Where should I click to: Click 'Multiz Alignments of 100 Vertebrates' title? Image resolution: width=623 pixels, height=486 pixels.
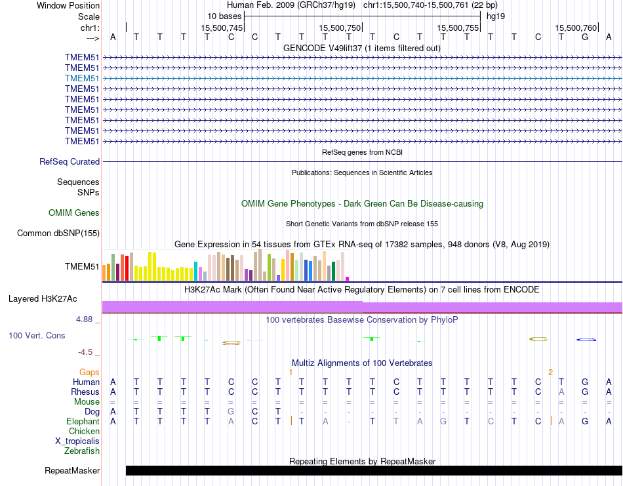362,363
